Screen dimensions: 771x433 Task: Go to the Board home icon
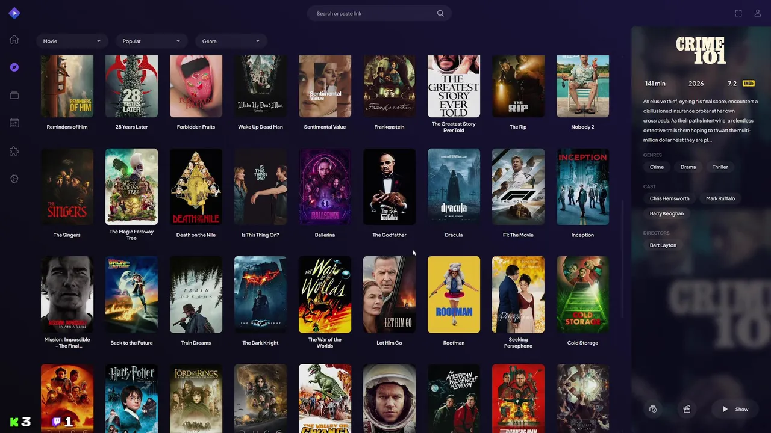click(14, 40)
